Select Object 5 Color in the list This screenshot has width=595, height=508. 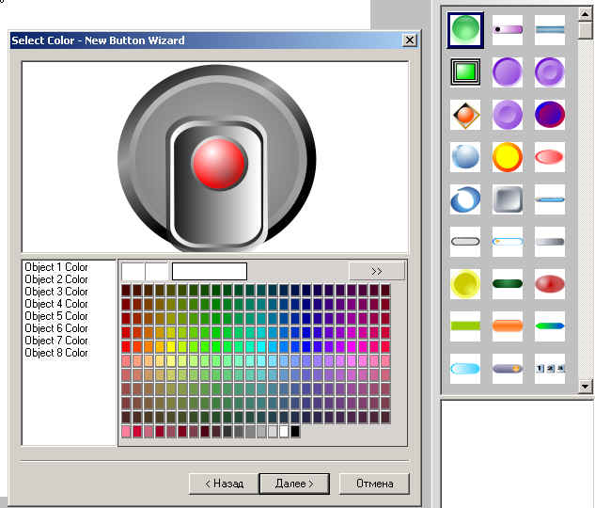coord(56,316)
